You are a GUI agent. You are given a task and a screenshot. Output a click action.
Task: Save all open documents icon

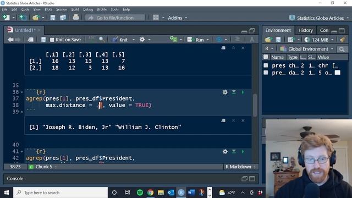coord(63,18)
